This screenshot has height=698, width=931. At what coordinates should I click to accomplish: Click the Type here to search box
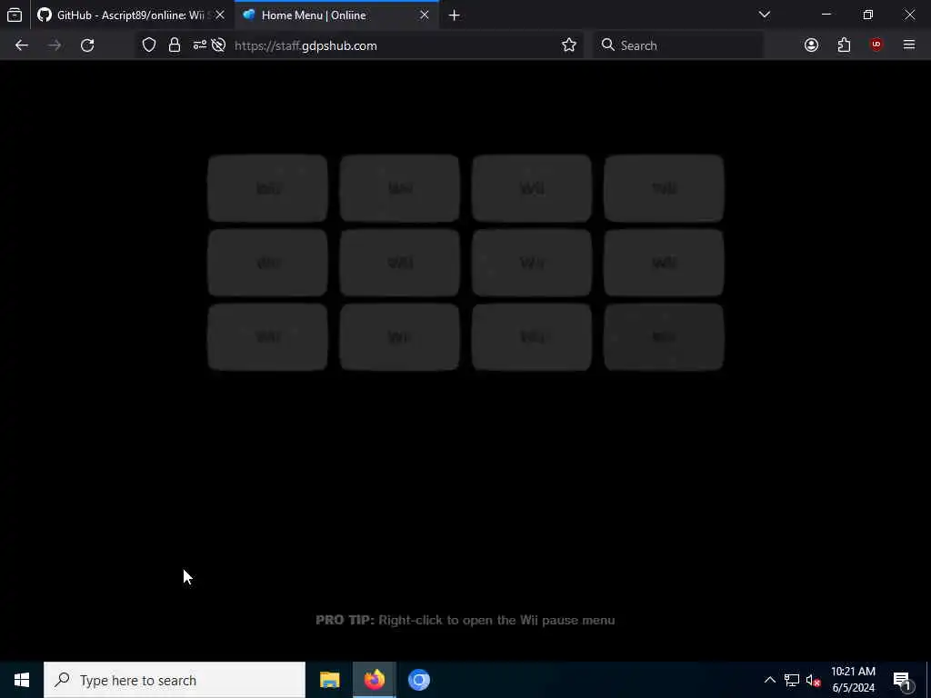175,680
